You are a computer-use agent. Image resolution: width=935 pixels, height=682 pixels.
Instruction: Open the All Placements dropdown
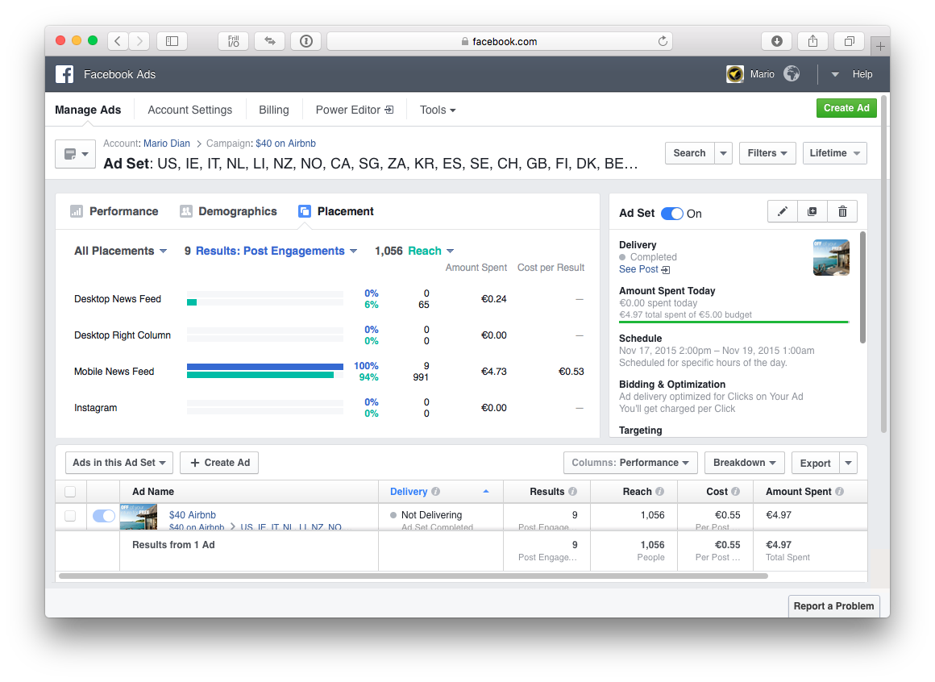(120, 251)
